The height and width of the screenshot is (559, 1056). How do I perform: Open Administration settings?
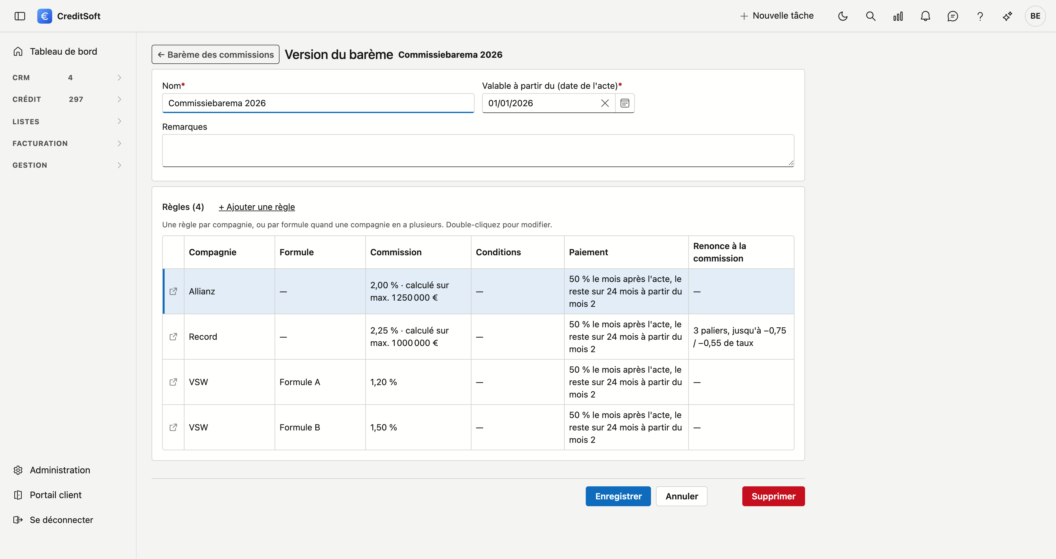click(59, 470)
